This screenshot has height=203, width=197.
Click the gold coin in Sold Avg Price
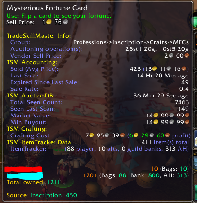154,69
